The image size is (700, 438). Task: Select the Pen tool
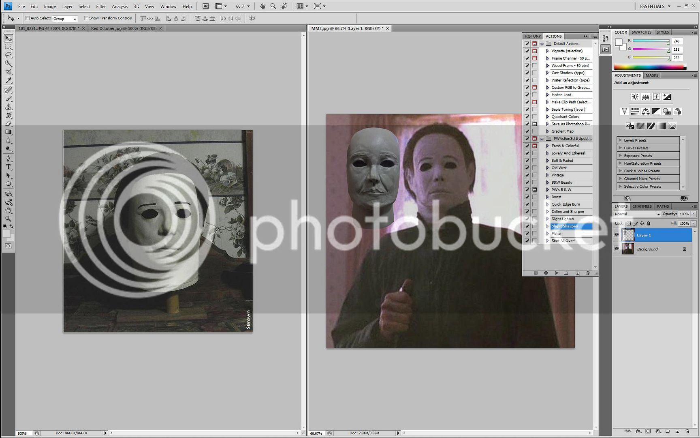(x=9, y=159)
